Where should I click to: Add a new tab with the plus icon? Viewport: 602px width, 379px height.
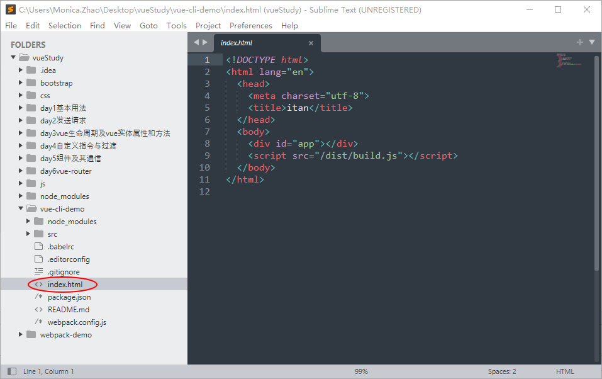[580, 42]
